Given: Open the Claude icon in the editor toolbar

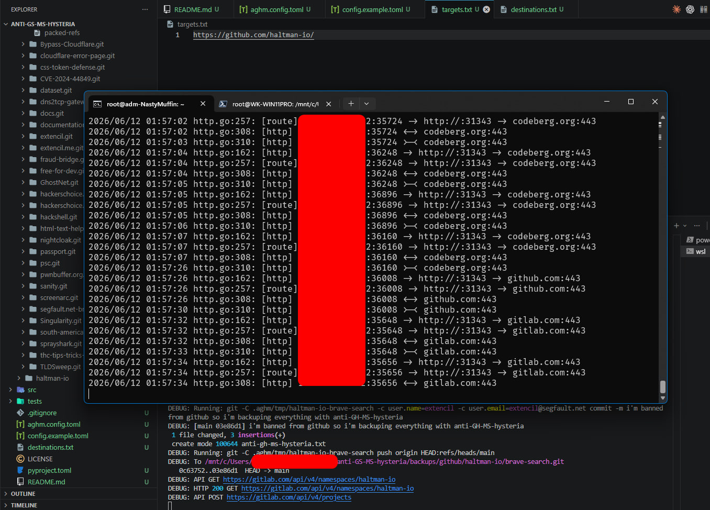Looking at the screenshot, I should click(x=676, y=9).
